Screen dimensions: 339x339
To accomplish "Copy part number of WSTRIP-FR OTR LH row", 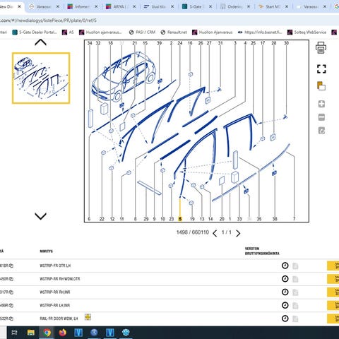I will pos(11,266).
